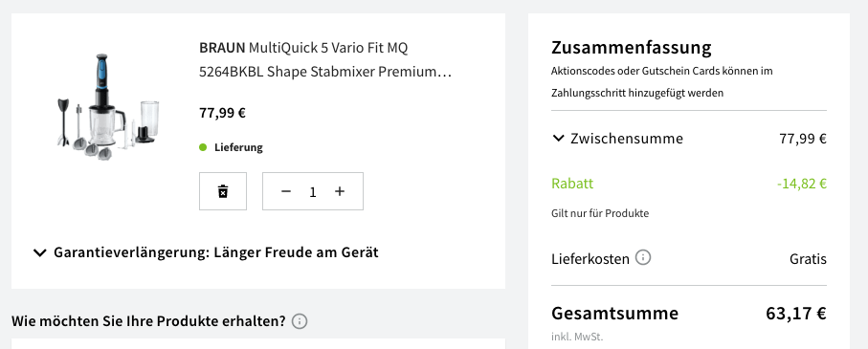The width and height of the screenshot is (868, 349).
Task: Click the quantity value 1 field
Action: [313, 192]
